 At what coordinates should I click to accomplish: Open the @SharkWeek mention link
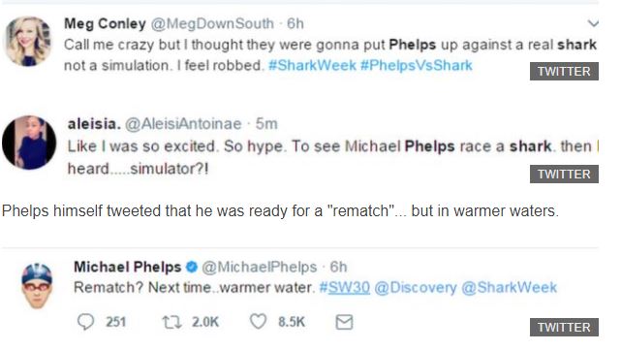pyautogui.click(x=509, y=287)
